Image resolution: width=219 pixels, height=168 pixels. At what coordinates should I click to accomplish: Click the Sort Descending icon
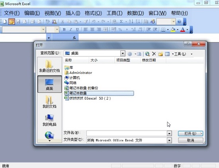(x=138, y=21)
